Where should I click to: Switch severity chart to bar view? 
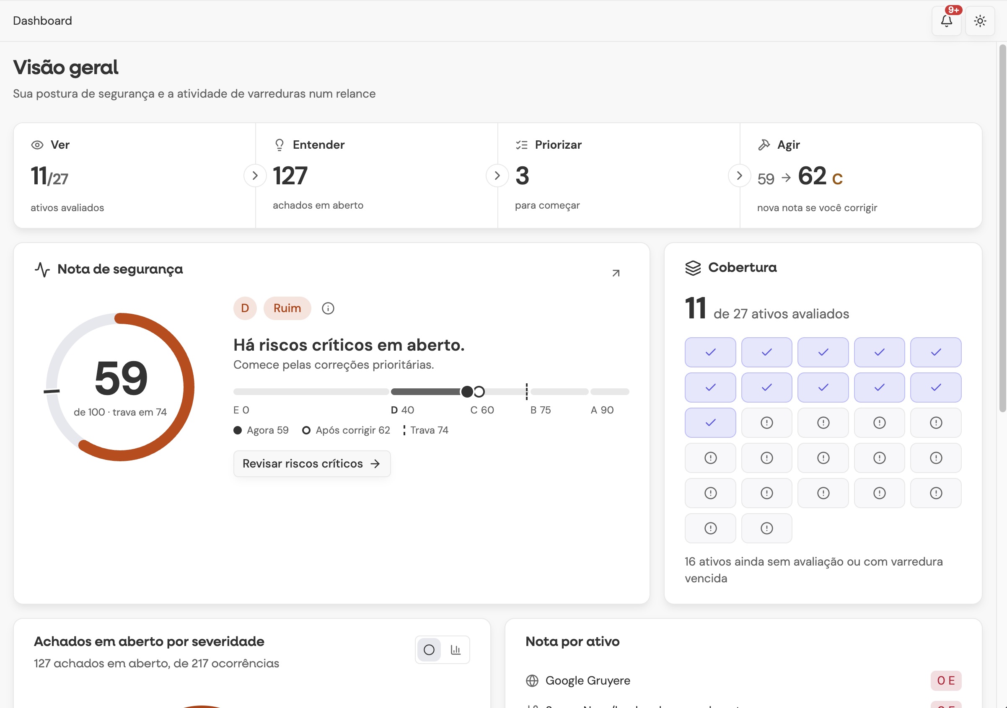(456, 649)
